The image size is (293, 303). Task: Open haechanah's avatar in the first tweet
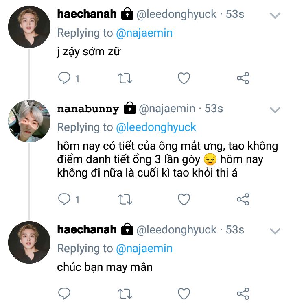pos(29,27)
